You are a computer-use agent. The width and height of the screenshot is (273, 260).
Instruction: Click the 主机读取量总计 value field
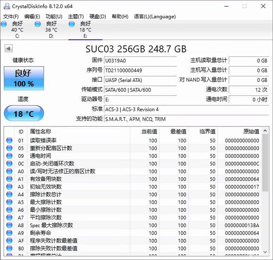click(x=249, y=60)
